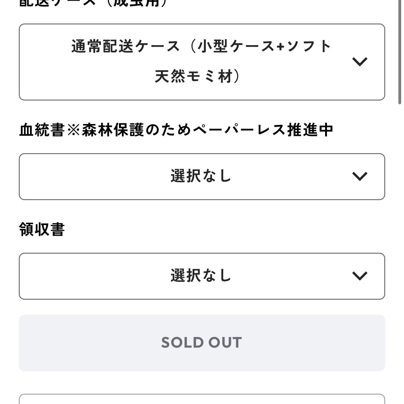The image size is (404, 404).
Task: Click the 領収書 section label
Action: pyautogui.click(x=42, y=229)
